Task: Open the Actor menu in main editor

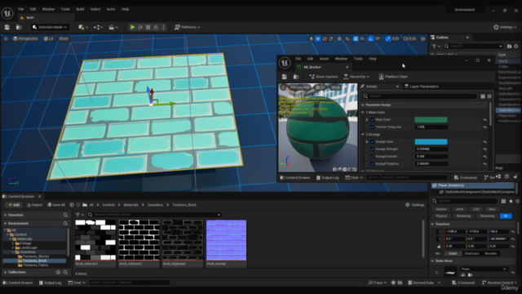Action: [x=111, y=9]
